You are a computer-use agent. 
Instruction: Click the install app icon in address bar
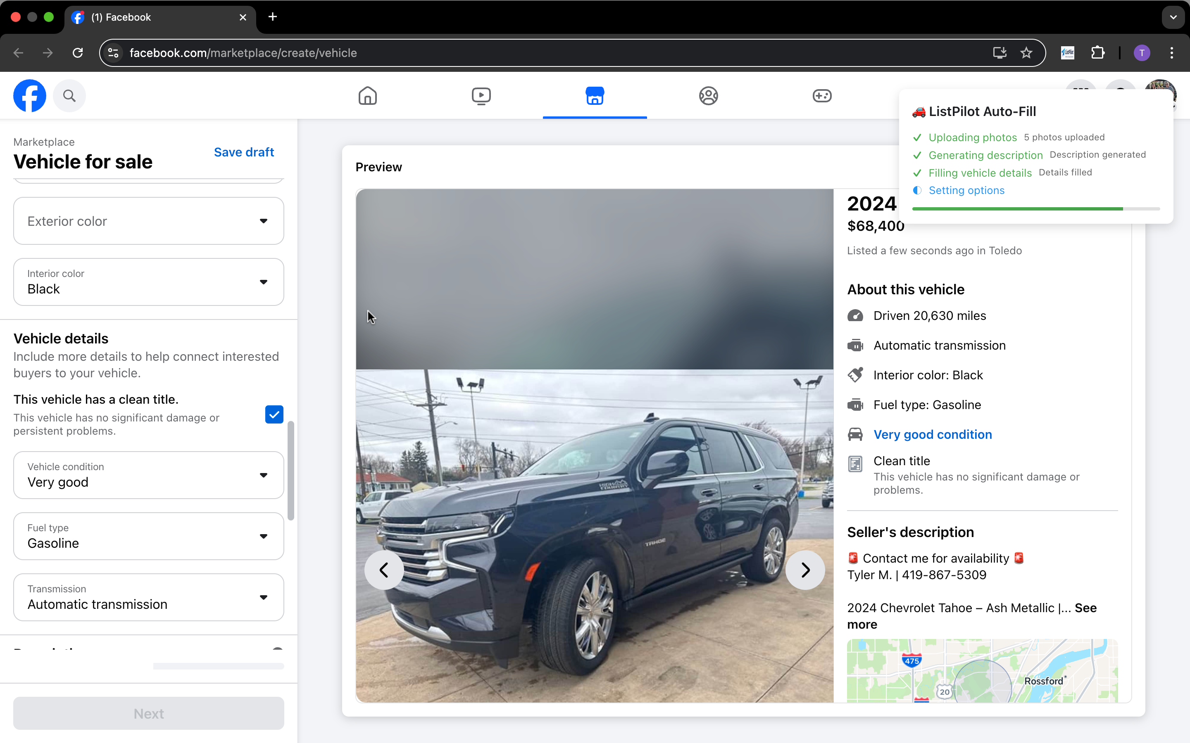[999, 52]
